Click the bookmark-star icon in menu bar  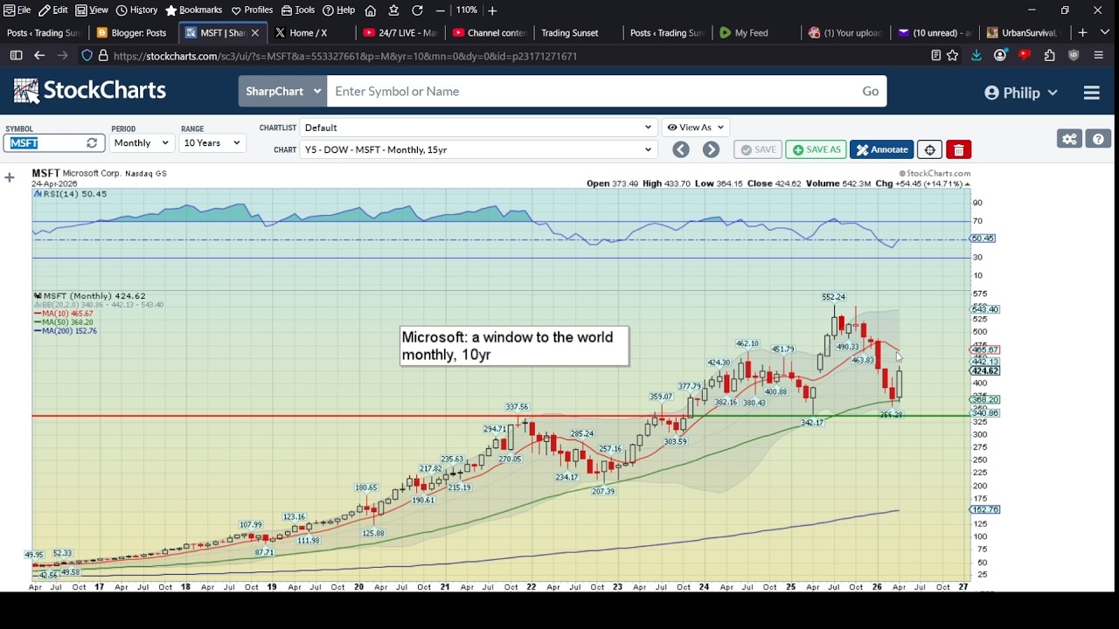pyautogui.click(x=394, y=10)
